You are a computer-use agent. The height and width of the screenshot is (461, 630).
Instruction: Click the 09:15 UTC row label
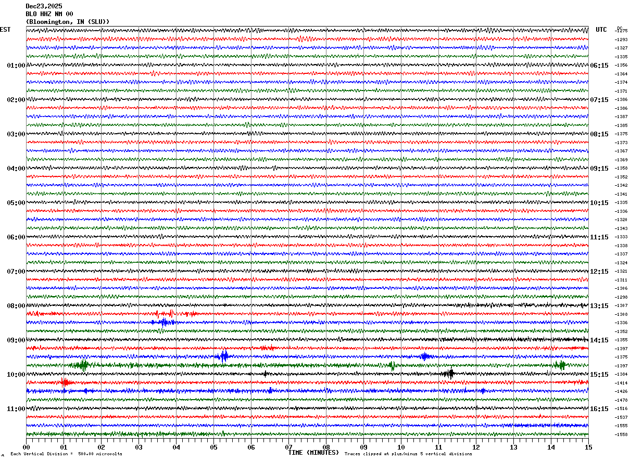(599, 169)
